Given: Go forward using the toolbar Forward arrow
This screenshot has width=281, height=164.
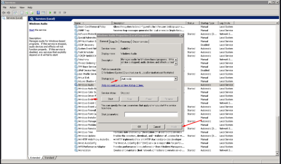Looking at the screenshot, I should tap(8, 13).
